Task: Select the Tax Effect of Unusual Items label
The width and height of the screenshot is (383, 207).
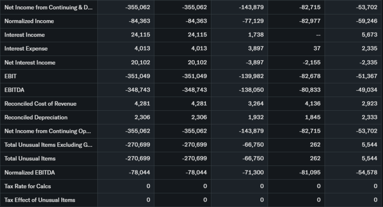Action: coord(40,200)
